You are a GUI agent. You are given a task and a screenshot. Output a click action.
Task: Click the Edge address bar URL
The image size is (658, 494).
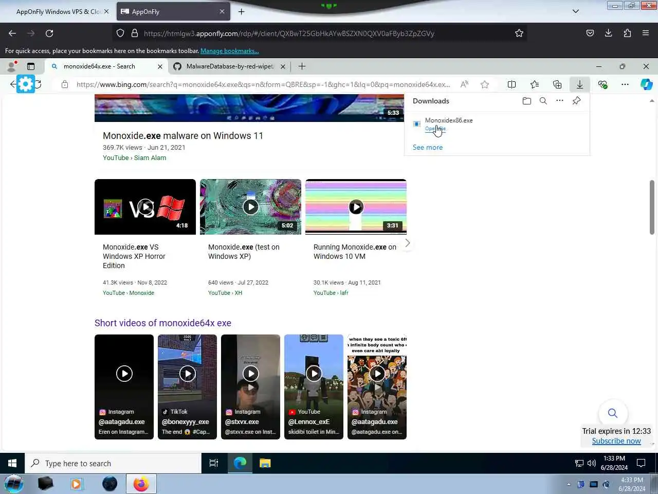[x=263, y=84]
